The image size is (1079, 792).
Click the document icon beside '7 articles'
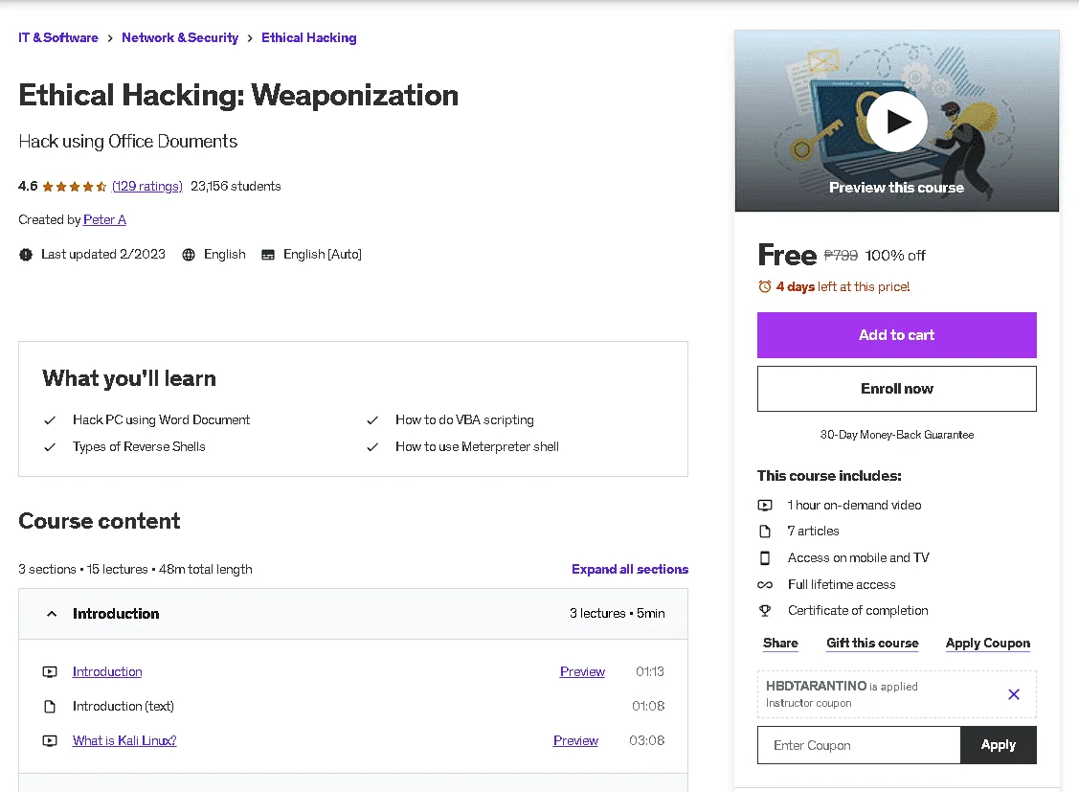(765, 532)
